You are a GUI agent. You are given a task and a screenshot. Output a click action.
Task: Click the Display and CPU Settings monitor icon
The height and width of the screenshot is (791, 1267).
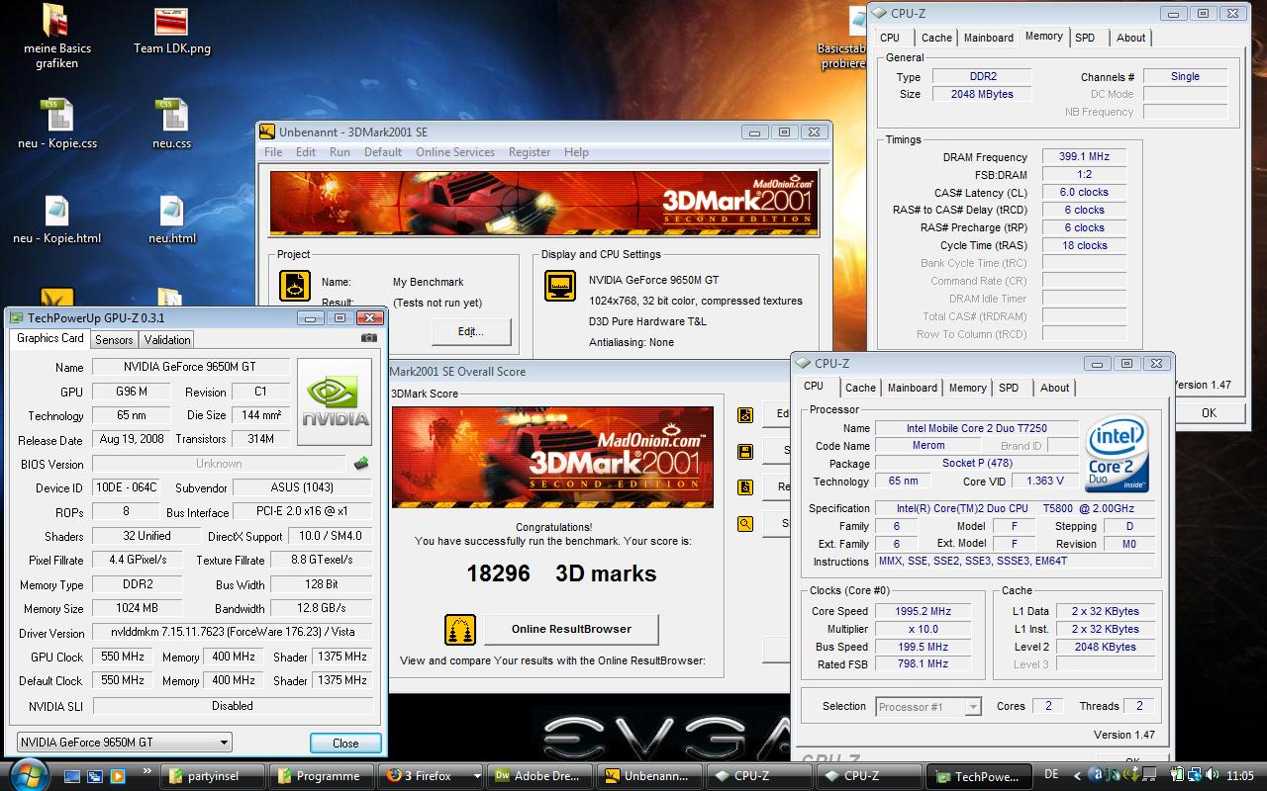coord(560,287)
